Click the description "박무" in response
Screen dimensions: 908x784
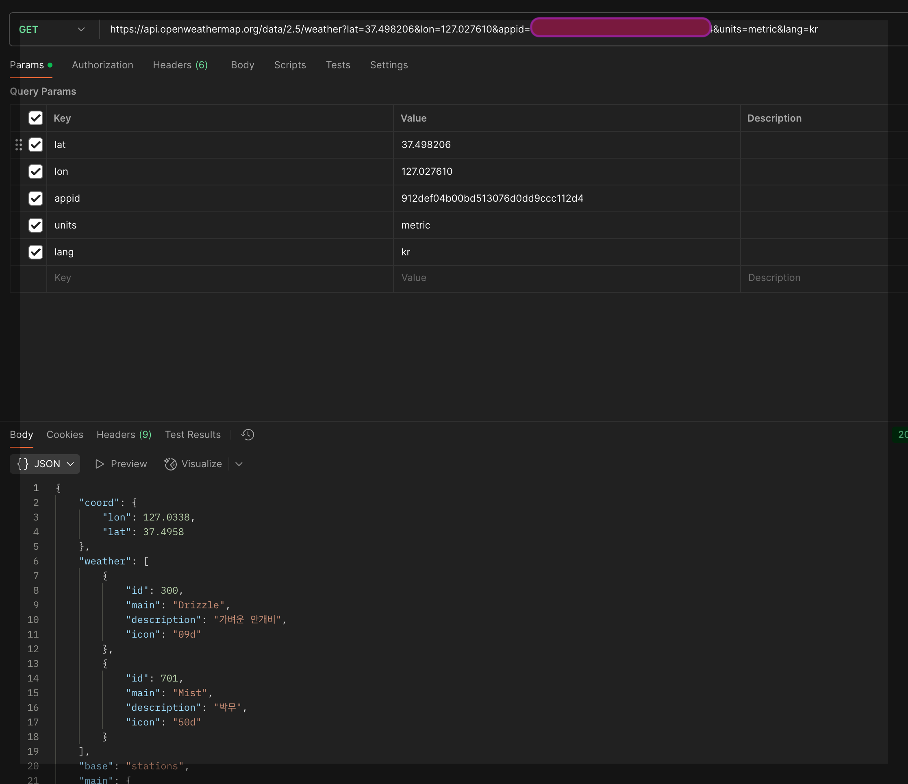(228, 707)
